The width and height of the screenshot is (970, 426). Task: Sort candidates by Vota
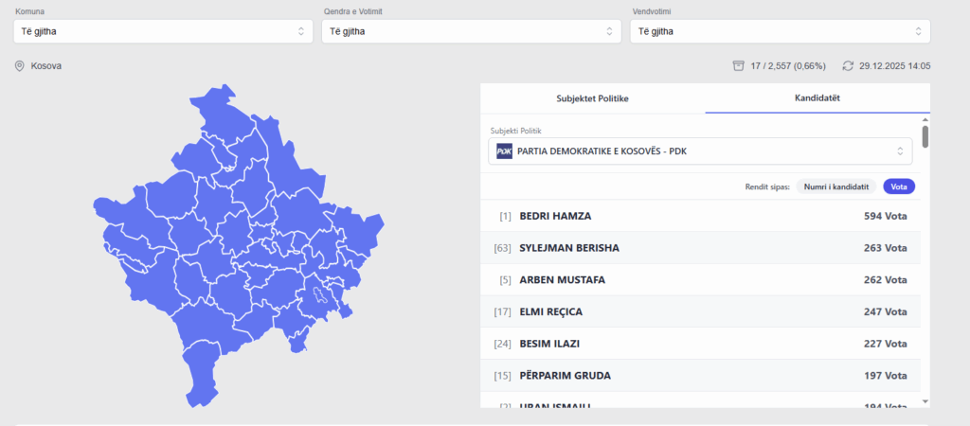(x=899, y=186)
